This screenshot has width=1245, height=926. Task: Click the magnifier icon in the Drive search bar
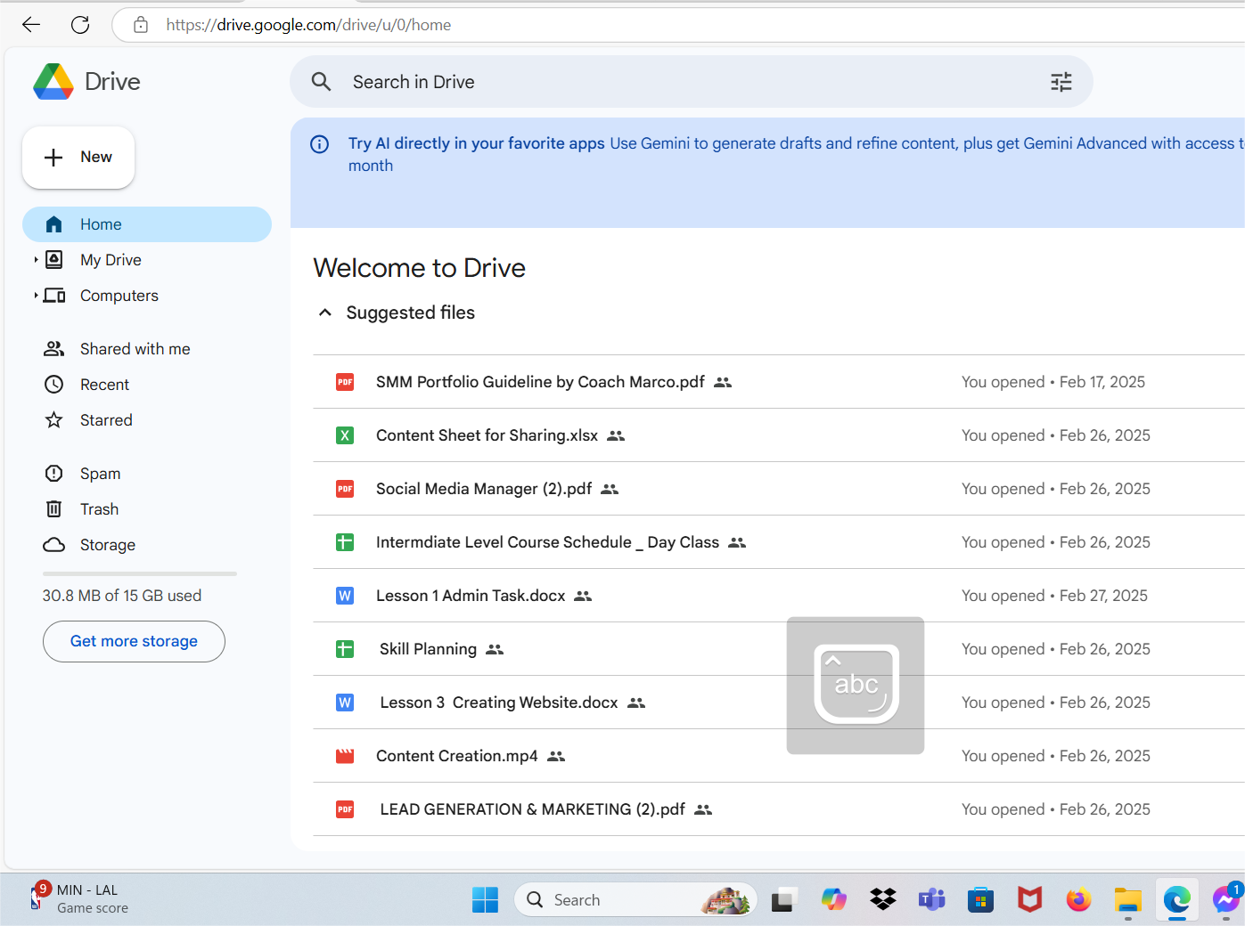tap(321, 82)
